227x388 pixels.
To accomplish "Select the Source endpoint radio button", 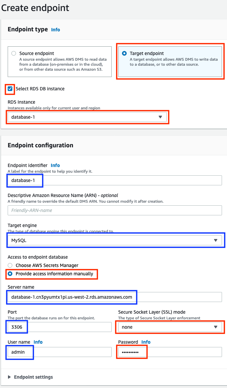I will (x=14, y=53).
